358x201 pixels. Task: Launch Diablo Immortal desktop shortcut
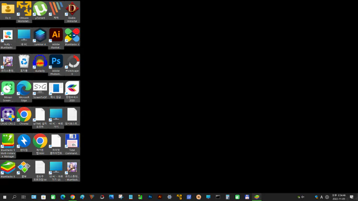(x=72, y=12)
